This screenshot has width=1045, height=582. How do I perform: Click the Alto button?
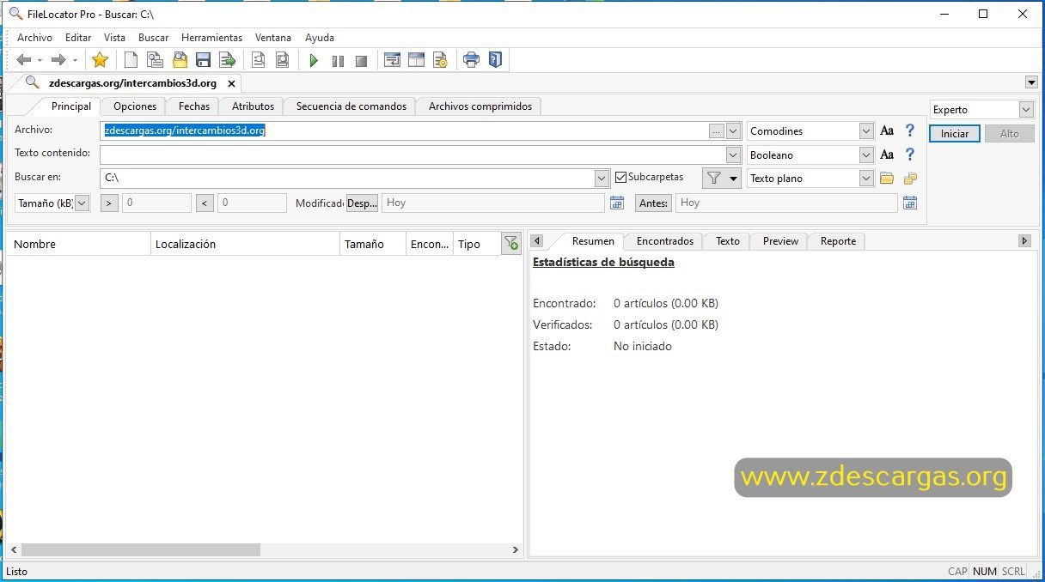point(1009,134)
